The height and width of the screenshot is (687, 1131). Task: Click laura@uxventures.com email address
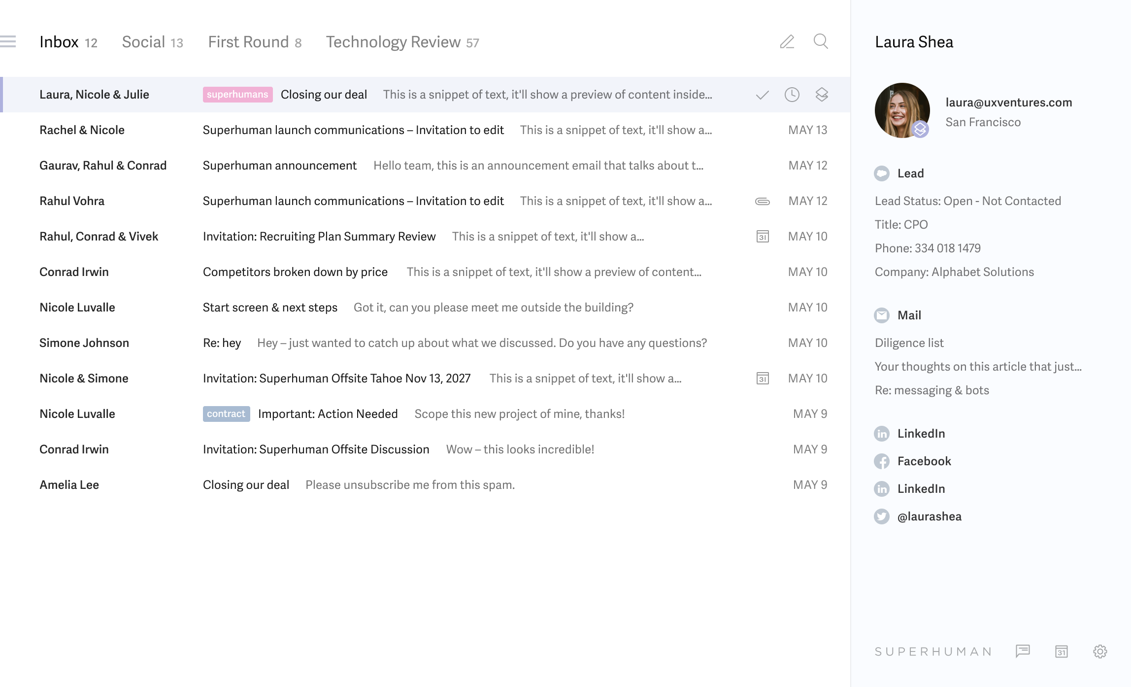point(1009,103)
